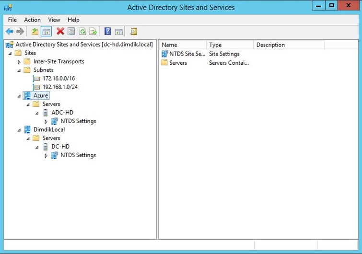362x254 pixels.
Task: Click the DimdikLocal site icon
Action: pos(27,130)
